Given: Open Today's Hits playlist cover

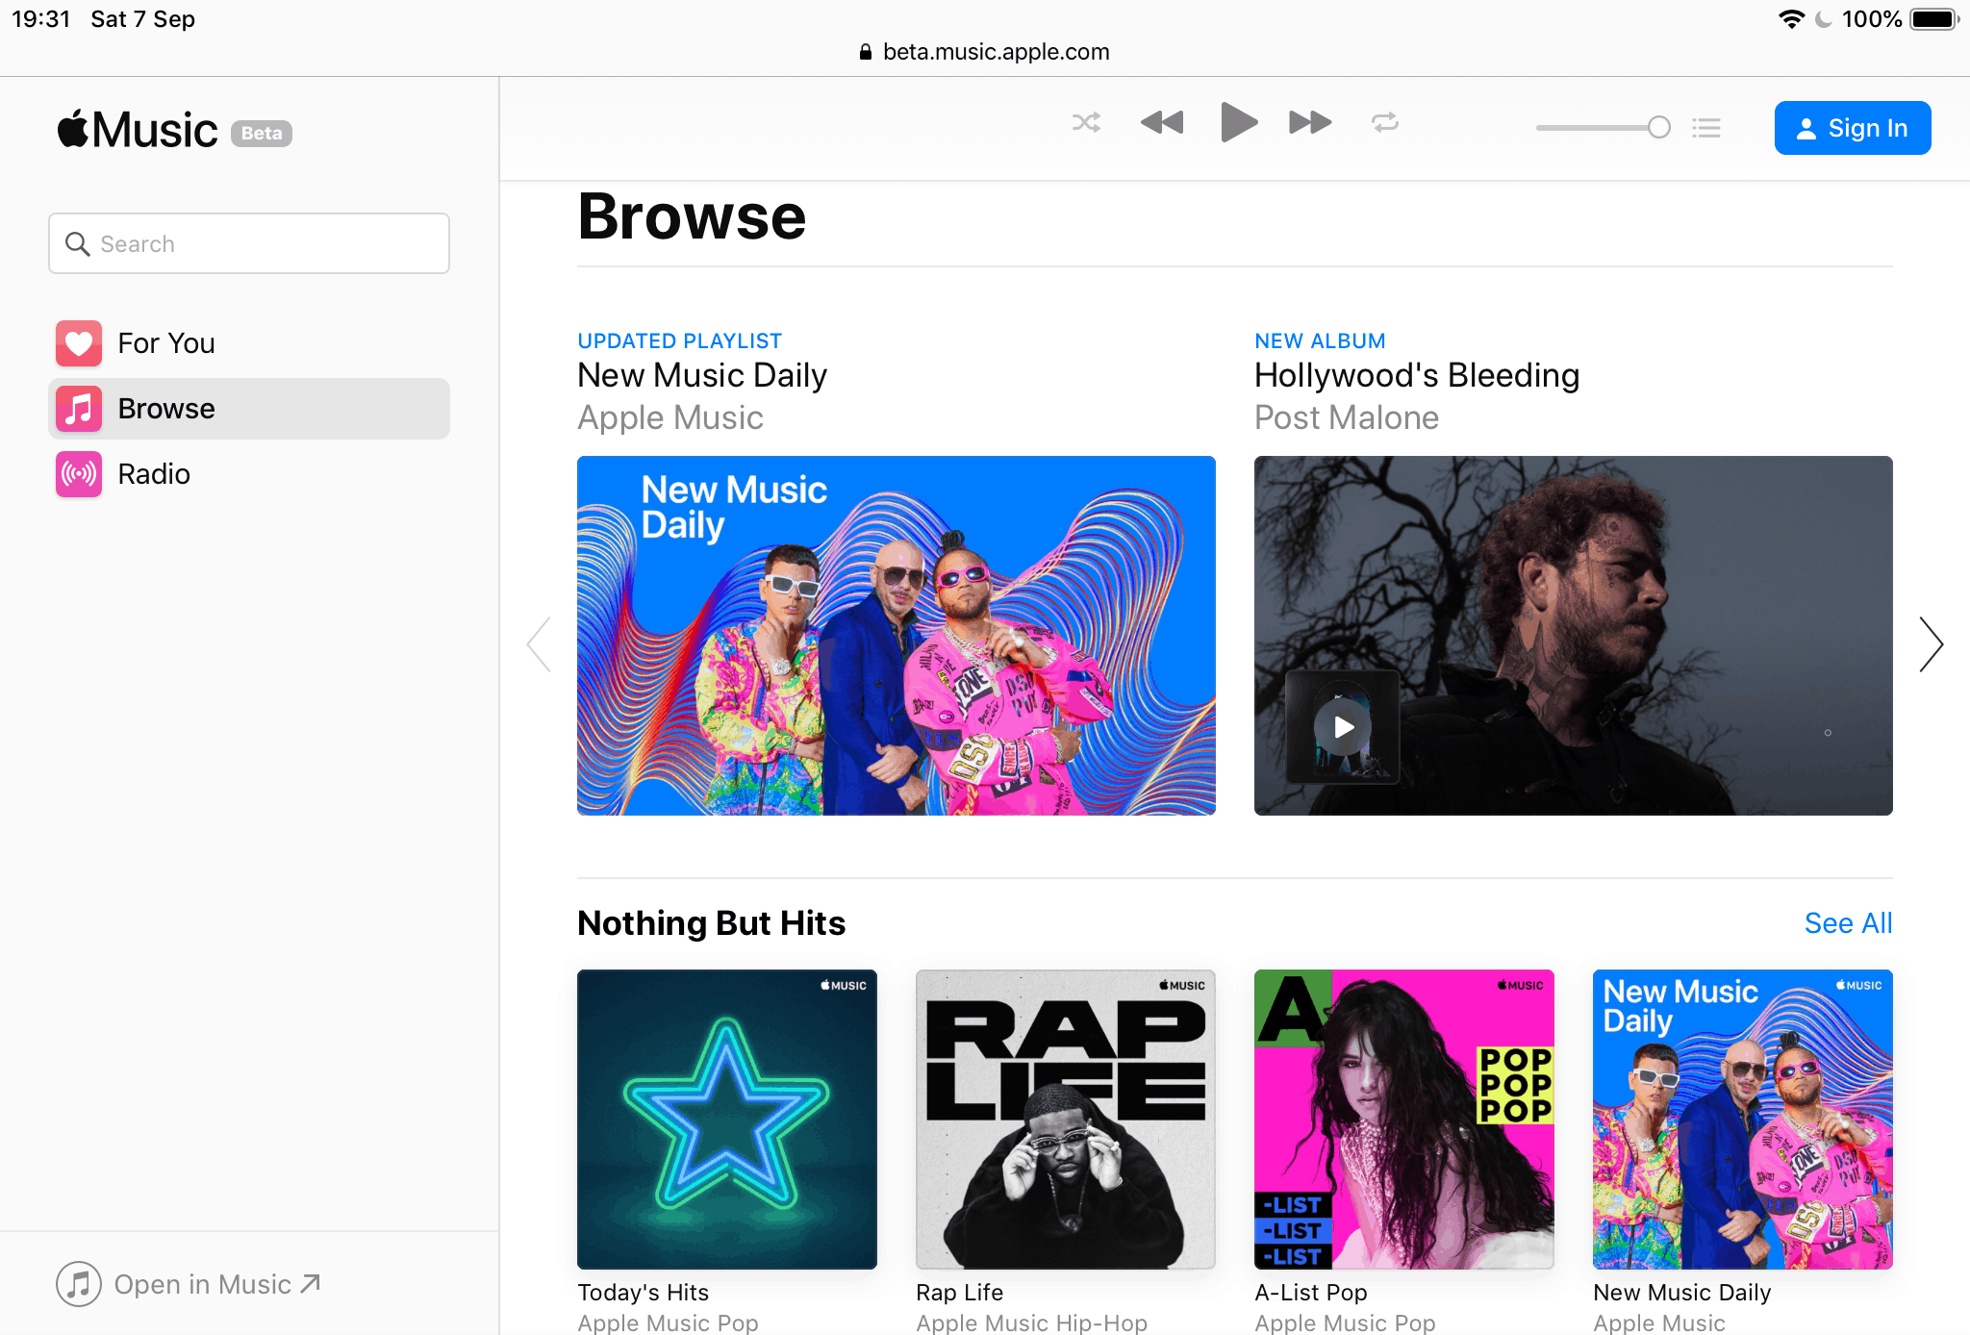Looking at the screenshot, I should coord(727,1120).
